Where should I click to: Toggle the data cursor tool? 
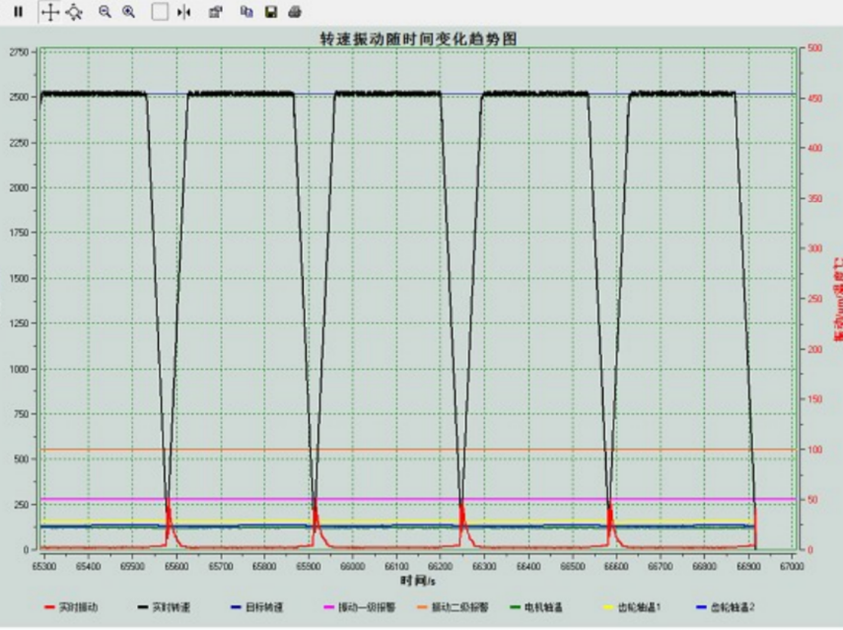183,12
